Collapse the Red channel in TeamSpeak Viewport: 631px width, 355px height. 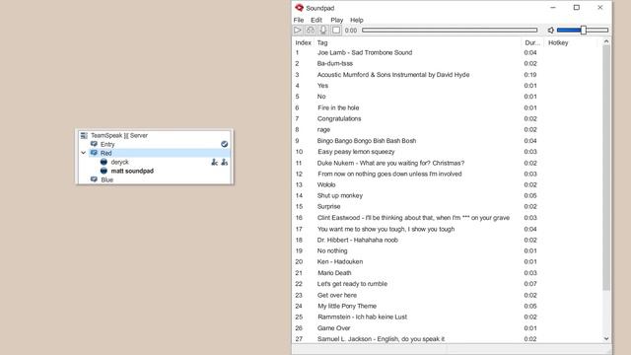coord(83,153)
